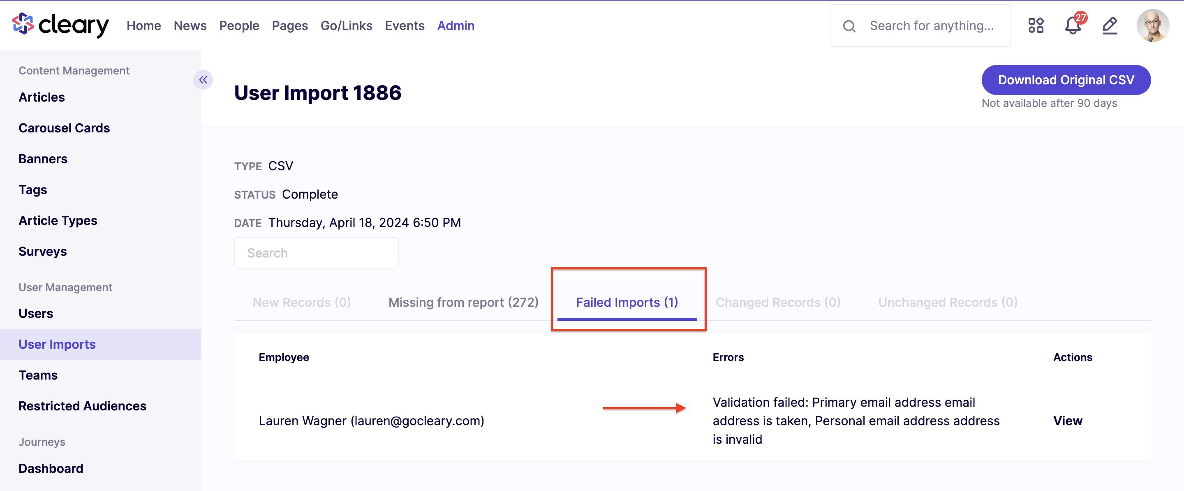
Task: Click the import records Search field
Action: (x=316, y=253)
